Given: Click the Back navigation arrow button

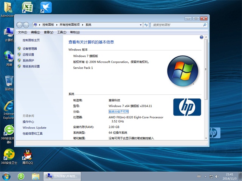Looking at the screenshot, I should pyautogui.click(x=20, y=25).
